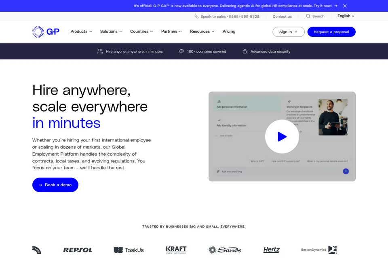Click '180+ countries covered' text
The height and width of the screenshot is (258, 388).
207,52
